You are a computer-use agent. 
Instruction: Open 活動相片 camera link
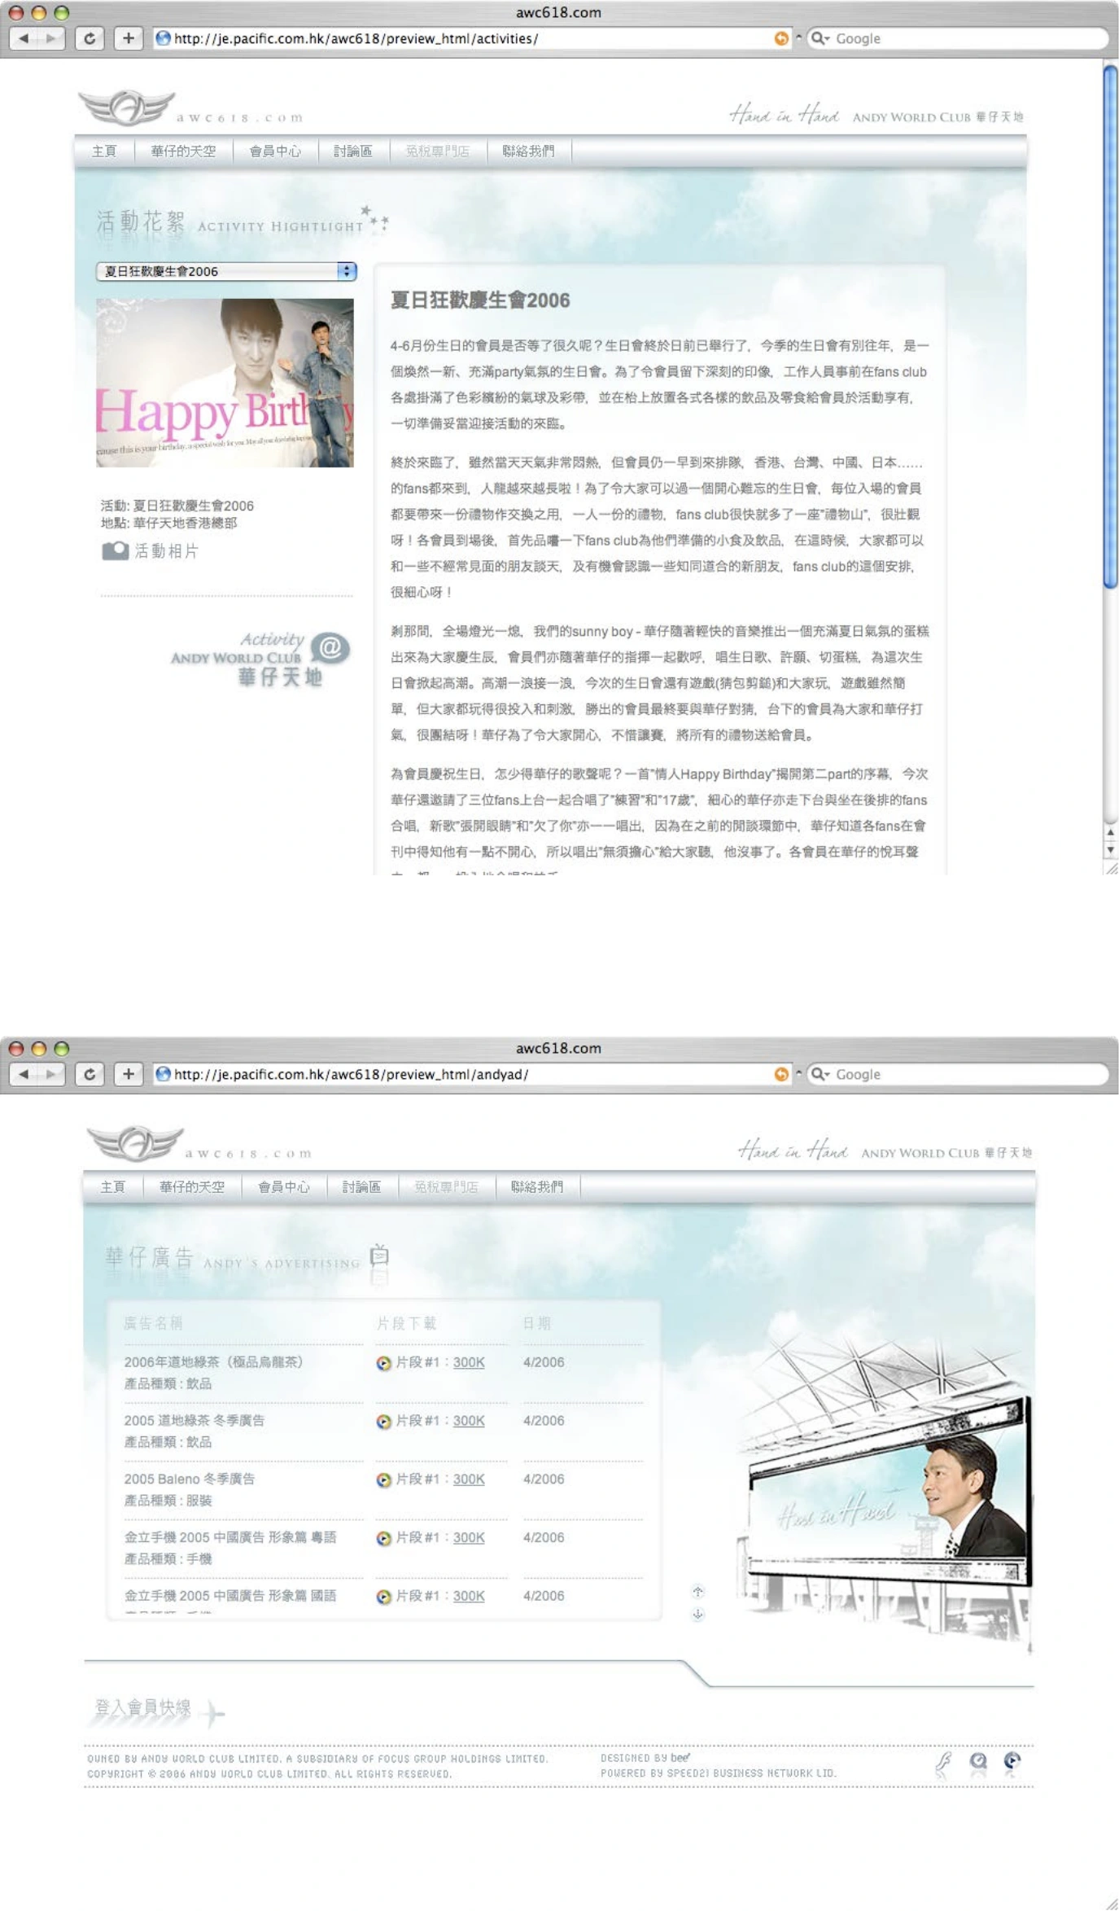click(151, 551)
